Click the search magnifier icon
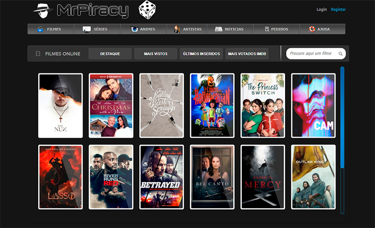Screen dimensions: 375x228 340,54
